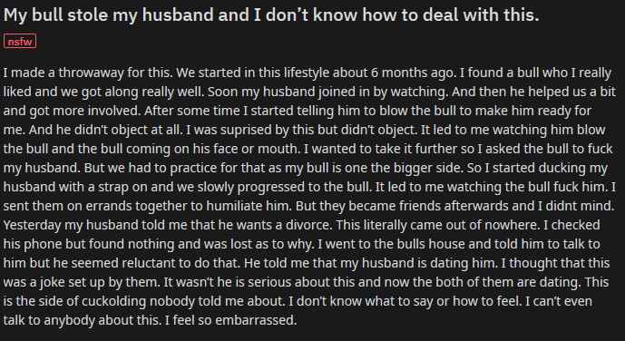Click the phrase "talk to anybody about this"

pos(81,320)
